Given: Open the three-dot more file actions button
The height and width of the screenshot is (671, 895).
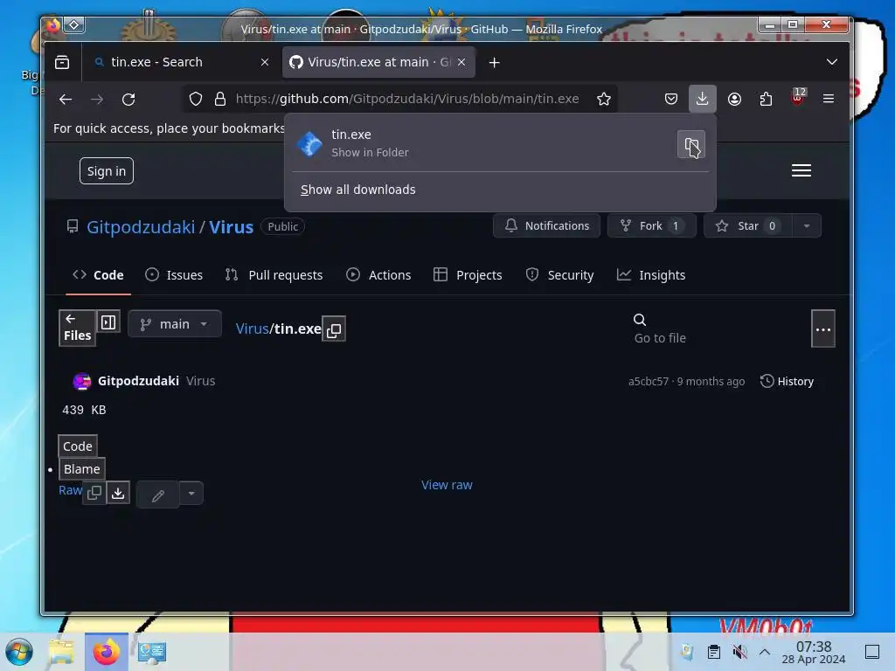Looking at the screenshot, I should (x=822, y=329).
